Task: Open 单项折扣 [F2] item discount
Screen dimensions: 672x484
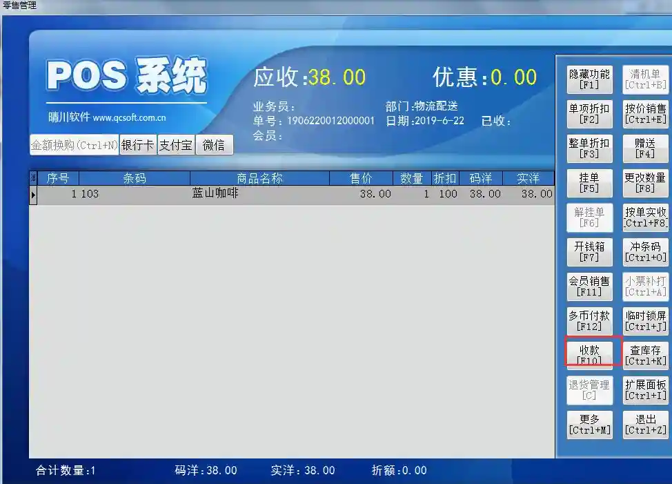Action: pos(589,114)
